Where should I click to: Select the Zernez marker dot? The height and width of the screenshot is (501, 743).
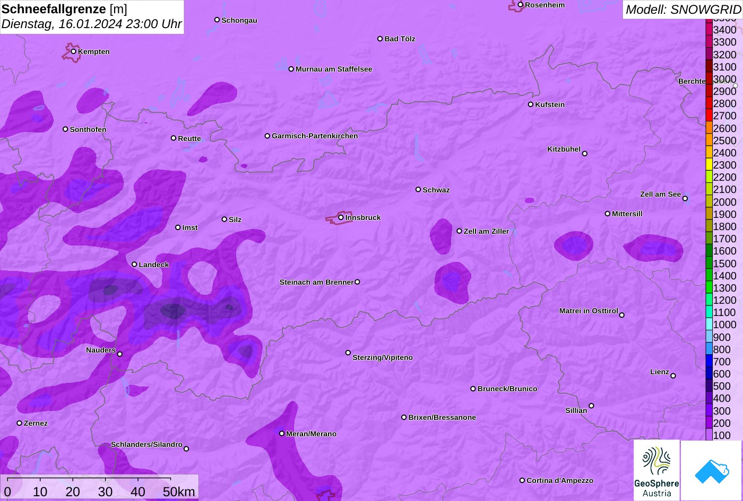coord(20,423)
